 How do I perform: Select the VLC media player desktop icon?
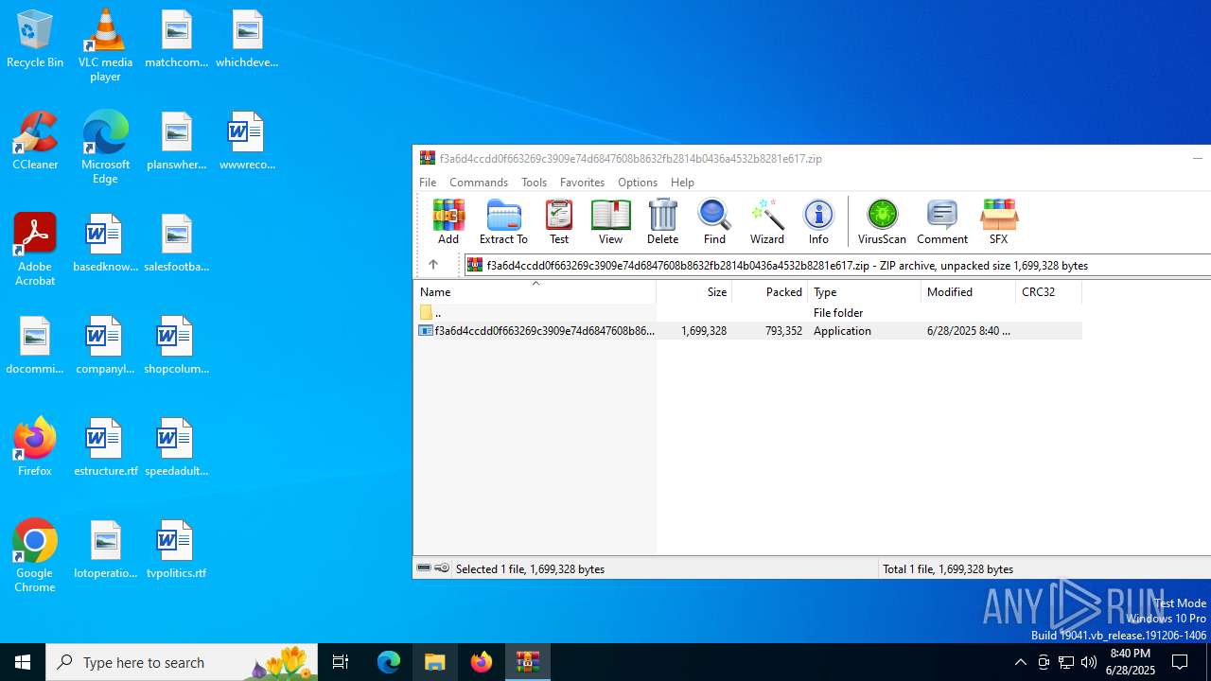click(105, 45)
